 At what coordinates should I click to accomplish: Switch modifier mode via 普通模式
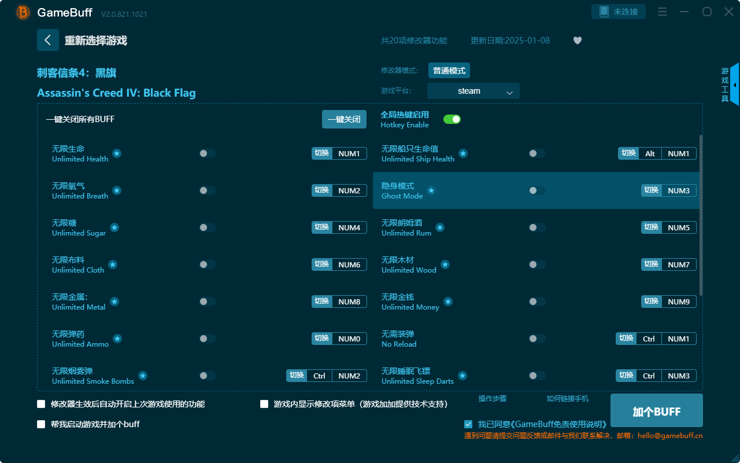pyautogui.click(x=449, y=70)
